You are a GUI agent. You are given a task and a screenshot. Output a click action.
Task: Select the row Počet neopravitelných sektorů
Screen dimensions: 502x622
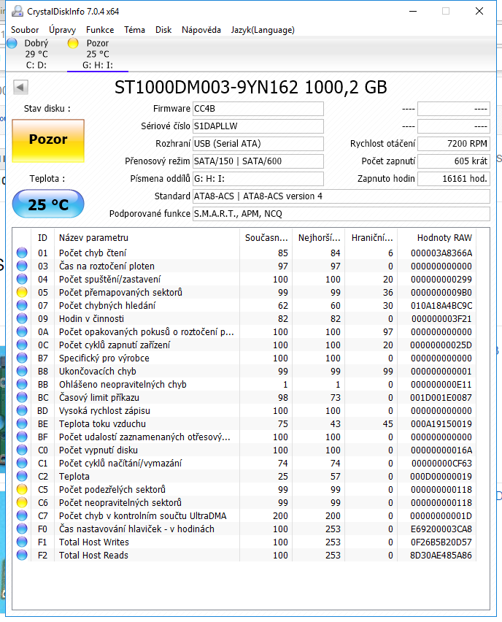tap(244, 502)
